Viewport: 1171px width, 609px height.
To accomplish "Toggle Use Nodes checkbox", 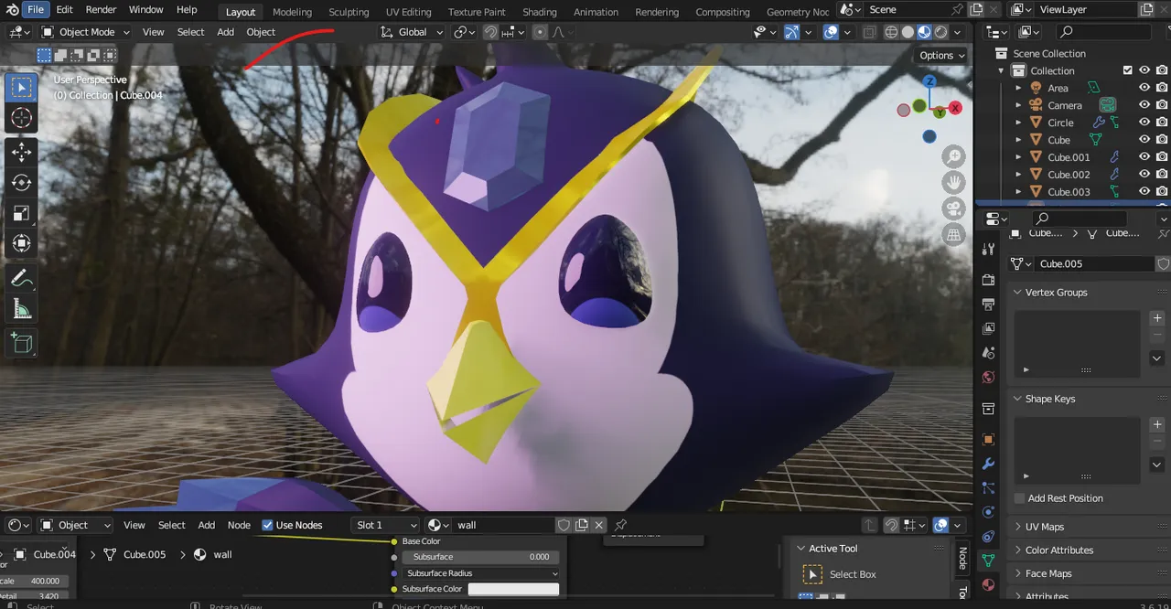I will click(267, 525).
